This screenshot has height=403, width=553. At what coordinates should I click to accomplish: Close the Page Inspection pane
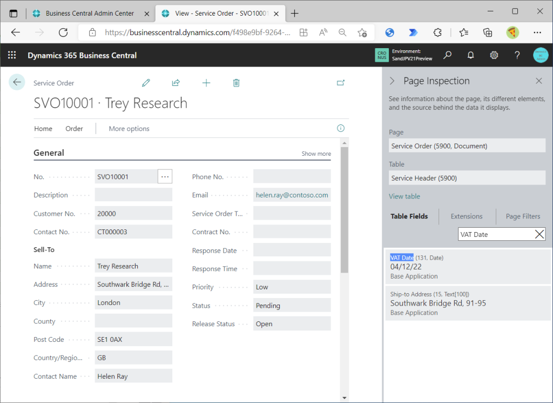pos(539,81)
